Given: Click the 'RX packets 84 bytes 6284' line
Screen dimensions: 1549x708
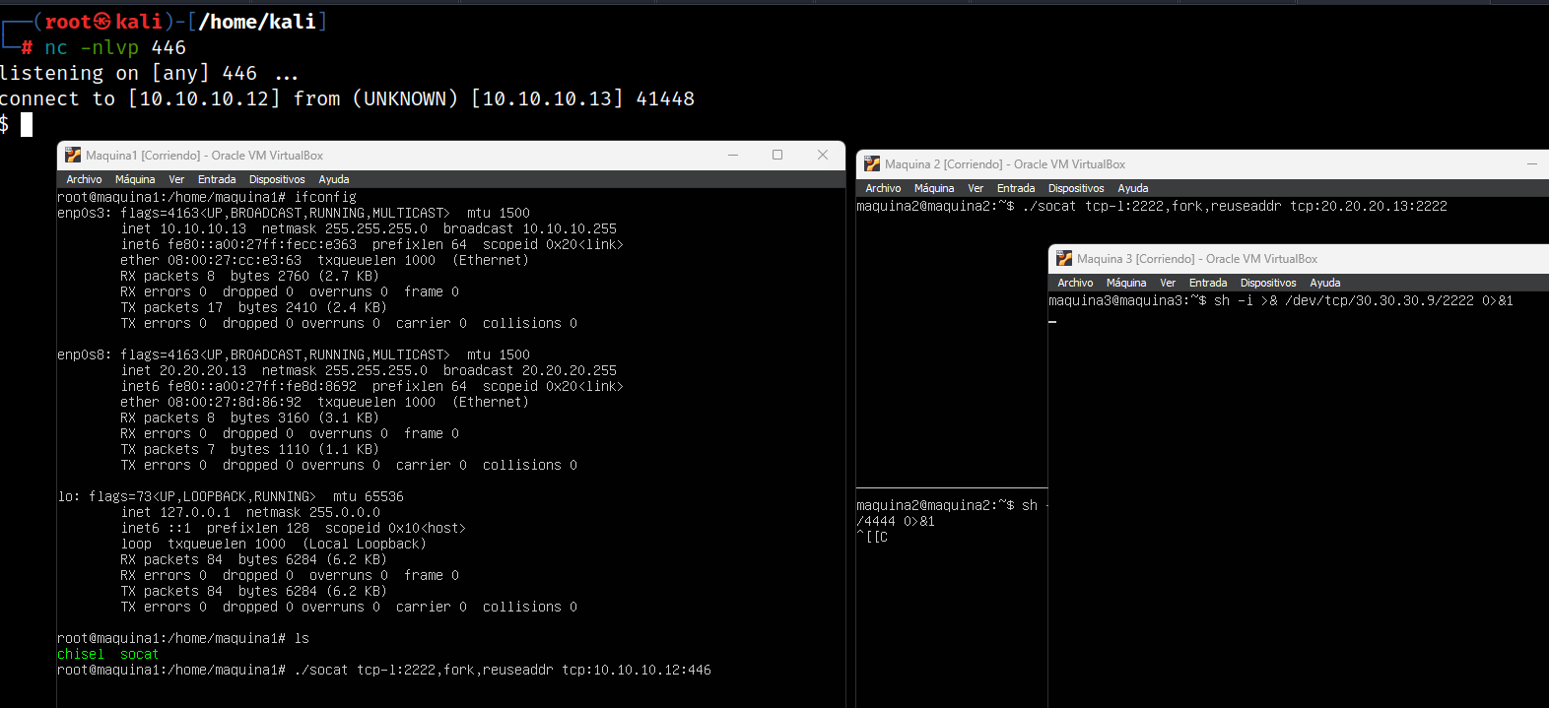Looking at the screenshot, I should tap(254, 559).
